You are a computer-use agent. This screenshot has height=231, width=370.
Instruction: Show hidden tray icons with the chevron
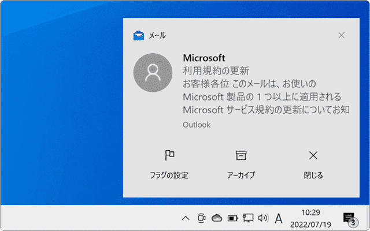click(x=186, y=218)
